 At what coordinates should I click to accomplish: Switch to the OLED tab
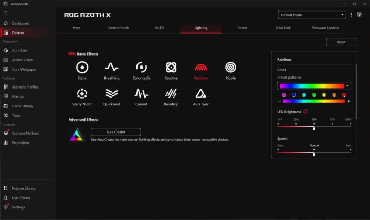(x=159, y=28)
